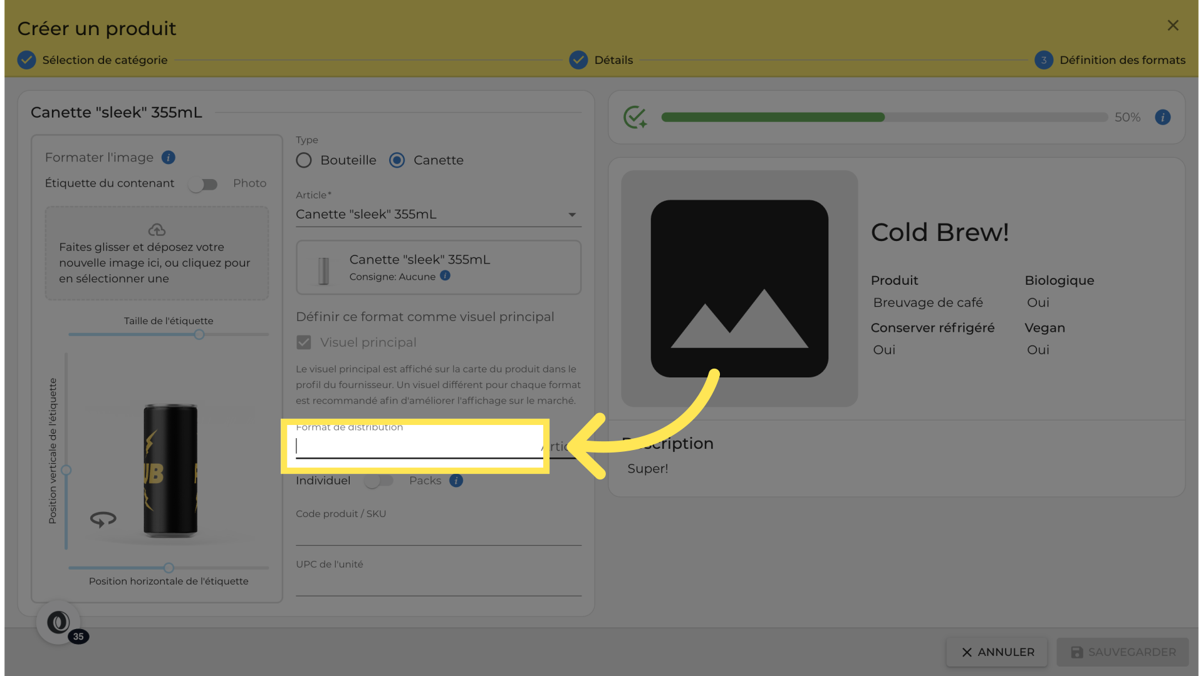The height and width of the screenshot is (676, 1203).
Task: Click the cloud upload icon
Action: coord(157,230)
